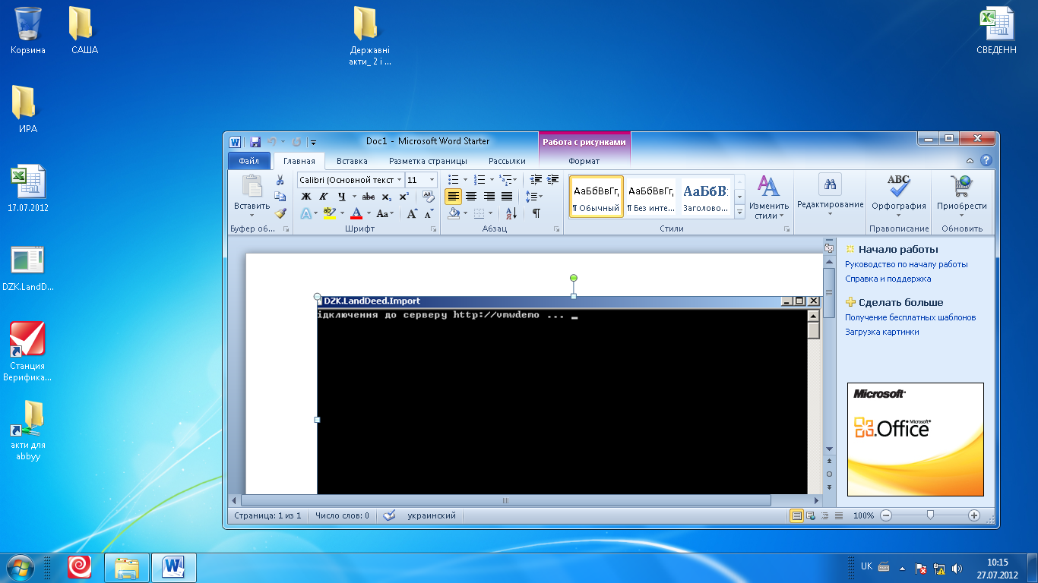
Task: Click the Cut scissors icon
Action: [280, 180]
